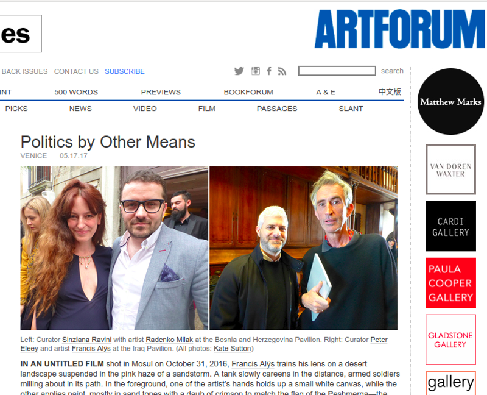The width and height of the screenshot is (487, 395).
Task: Click the Facebook icon
Action: pyautogui.click(x=269, y=71)
